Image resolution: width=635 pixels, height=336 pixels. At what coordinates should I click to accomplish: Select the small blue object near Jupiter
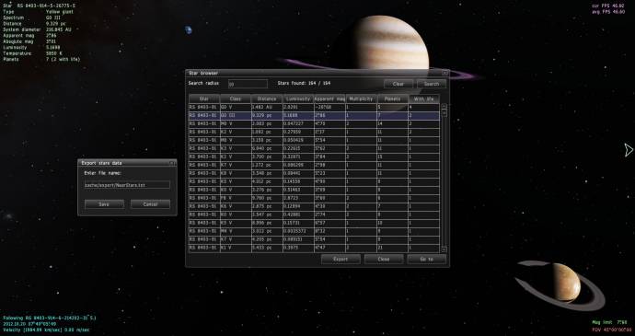(x=189, y=29)
